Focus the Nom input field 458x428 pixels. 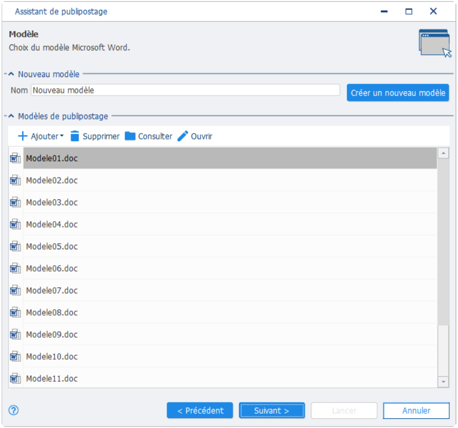coord(186,90)
